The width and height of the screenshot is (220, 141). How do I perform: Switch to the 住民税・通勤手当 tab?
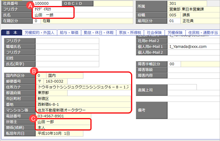[203, 32]
